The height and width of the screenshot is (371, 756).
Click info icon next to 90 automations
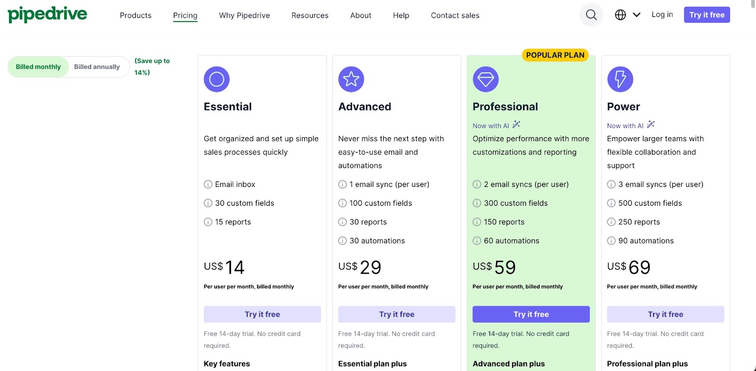pos(611,241)
